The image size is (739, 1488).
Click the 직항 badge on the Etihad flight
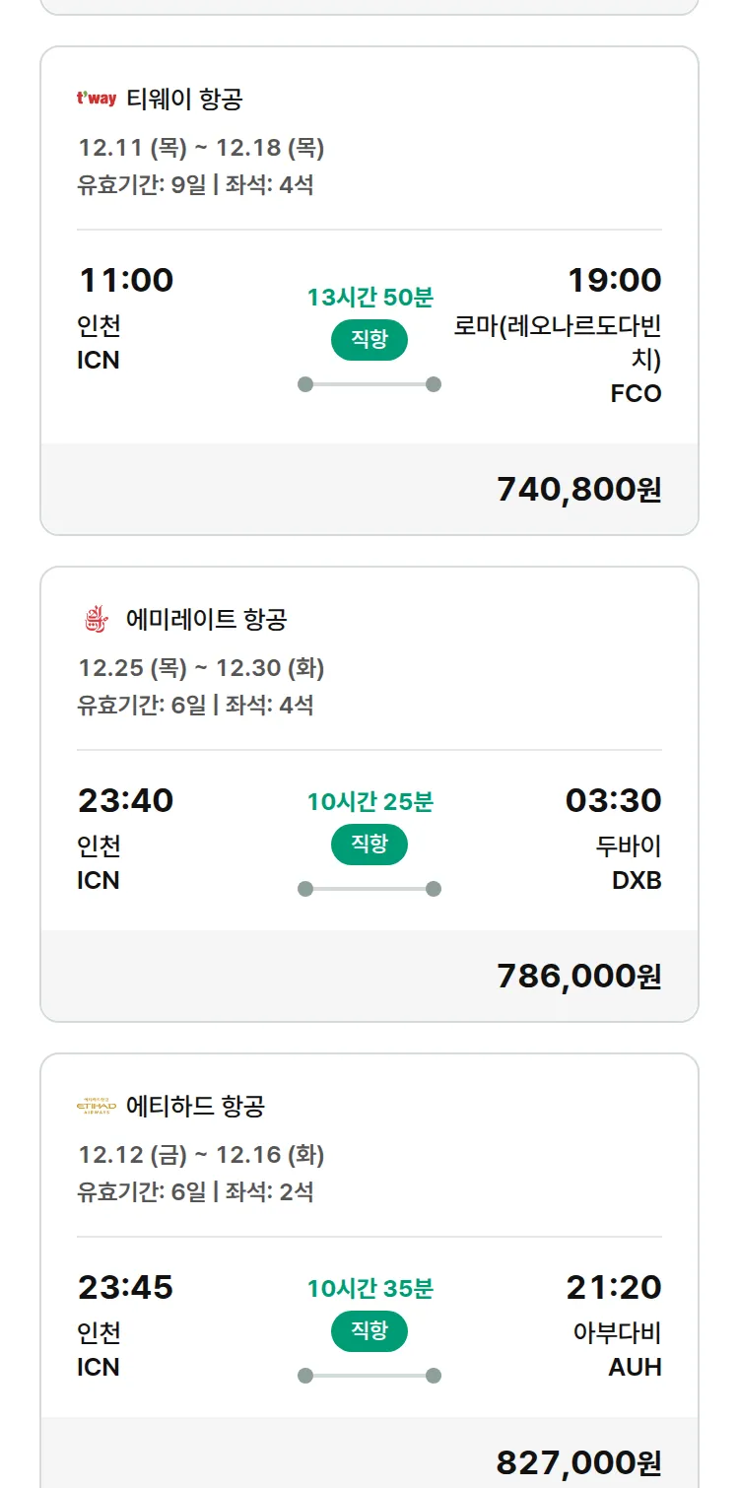[x=369, y=1331]
